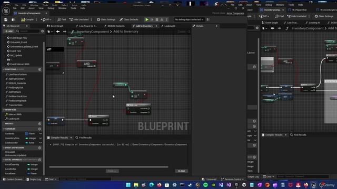Switch to the Find Results tab
This screenshot has height=189, width=337.
coord(84,138)
